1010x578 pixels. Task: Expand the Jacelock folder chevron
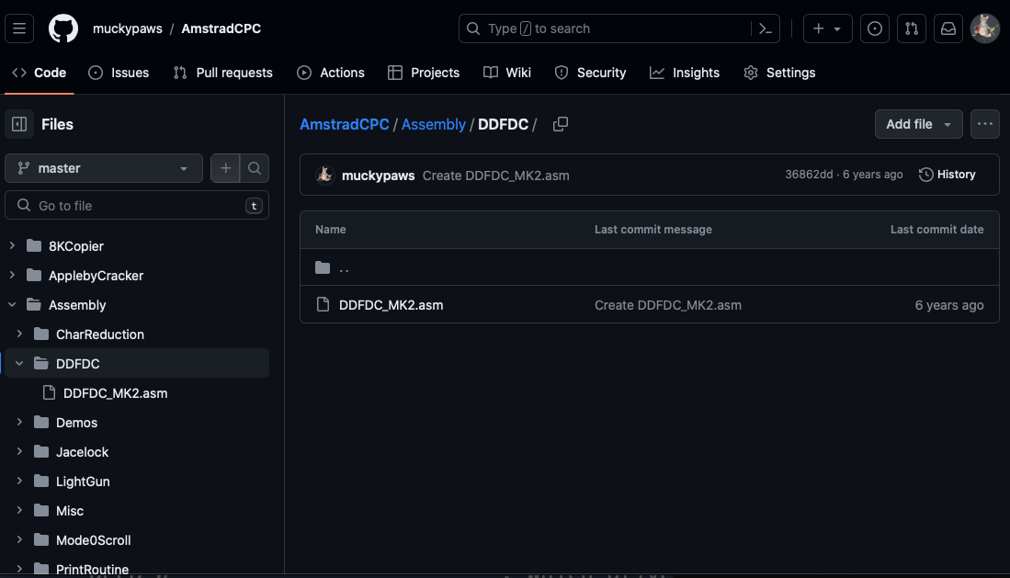[x=19, y=452]
